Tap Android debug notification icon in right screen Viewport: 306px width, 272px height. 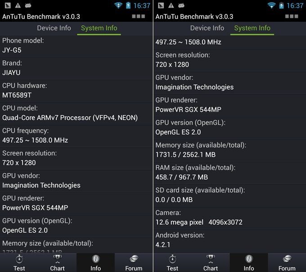[181, 5]
